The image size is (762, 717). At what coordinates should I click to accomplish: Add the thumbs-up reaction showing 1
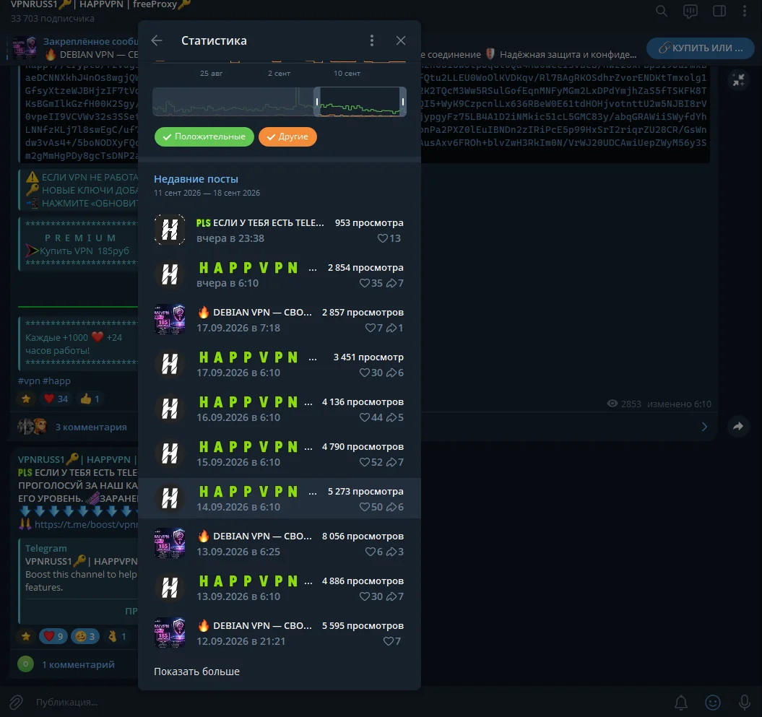tap(90, 399)
